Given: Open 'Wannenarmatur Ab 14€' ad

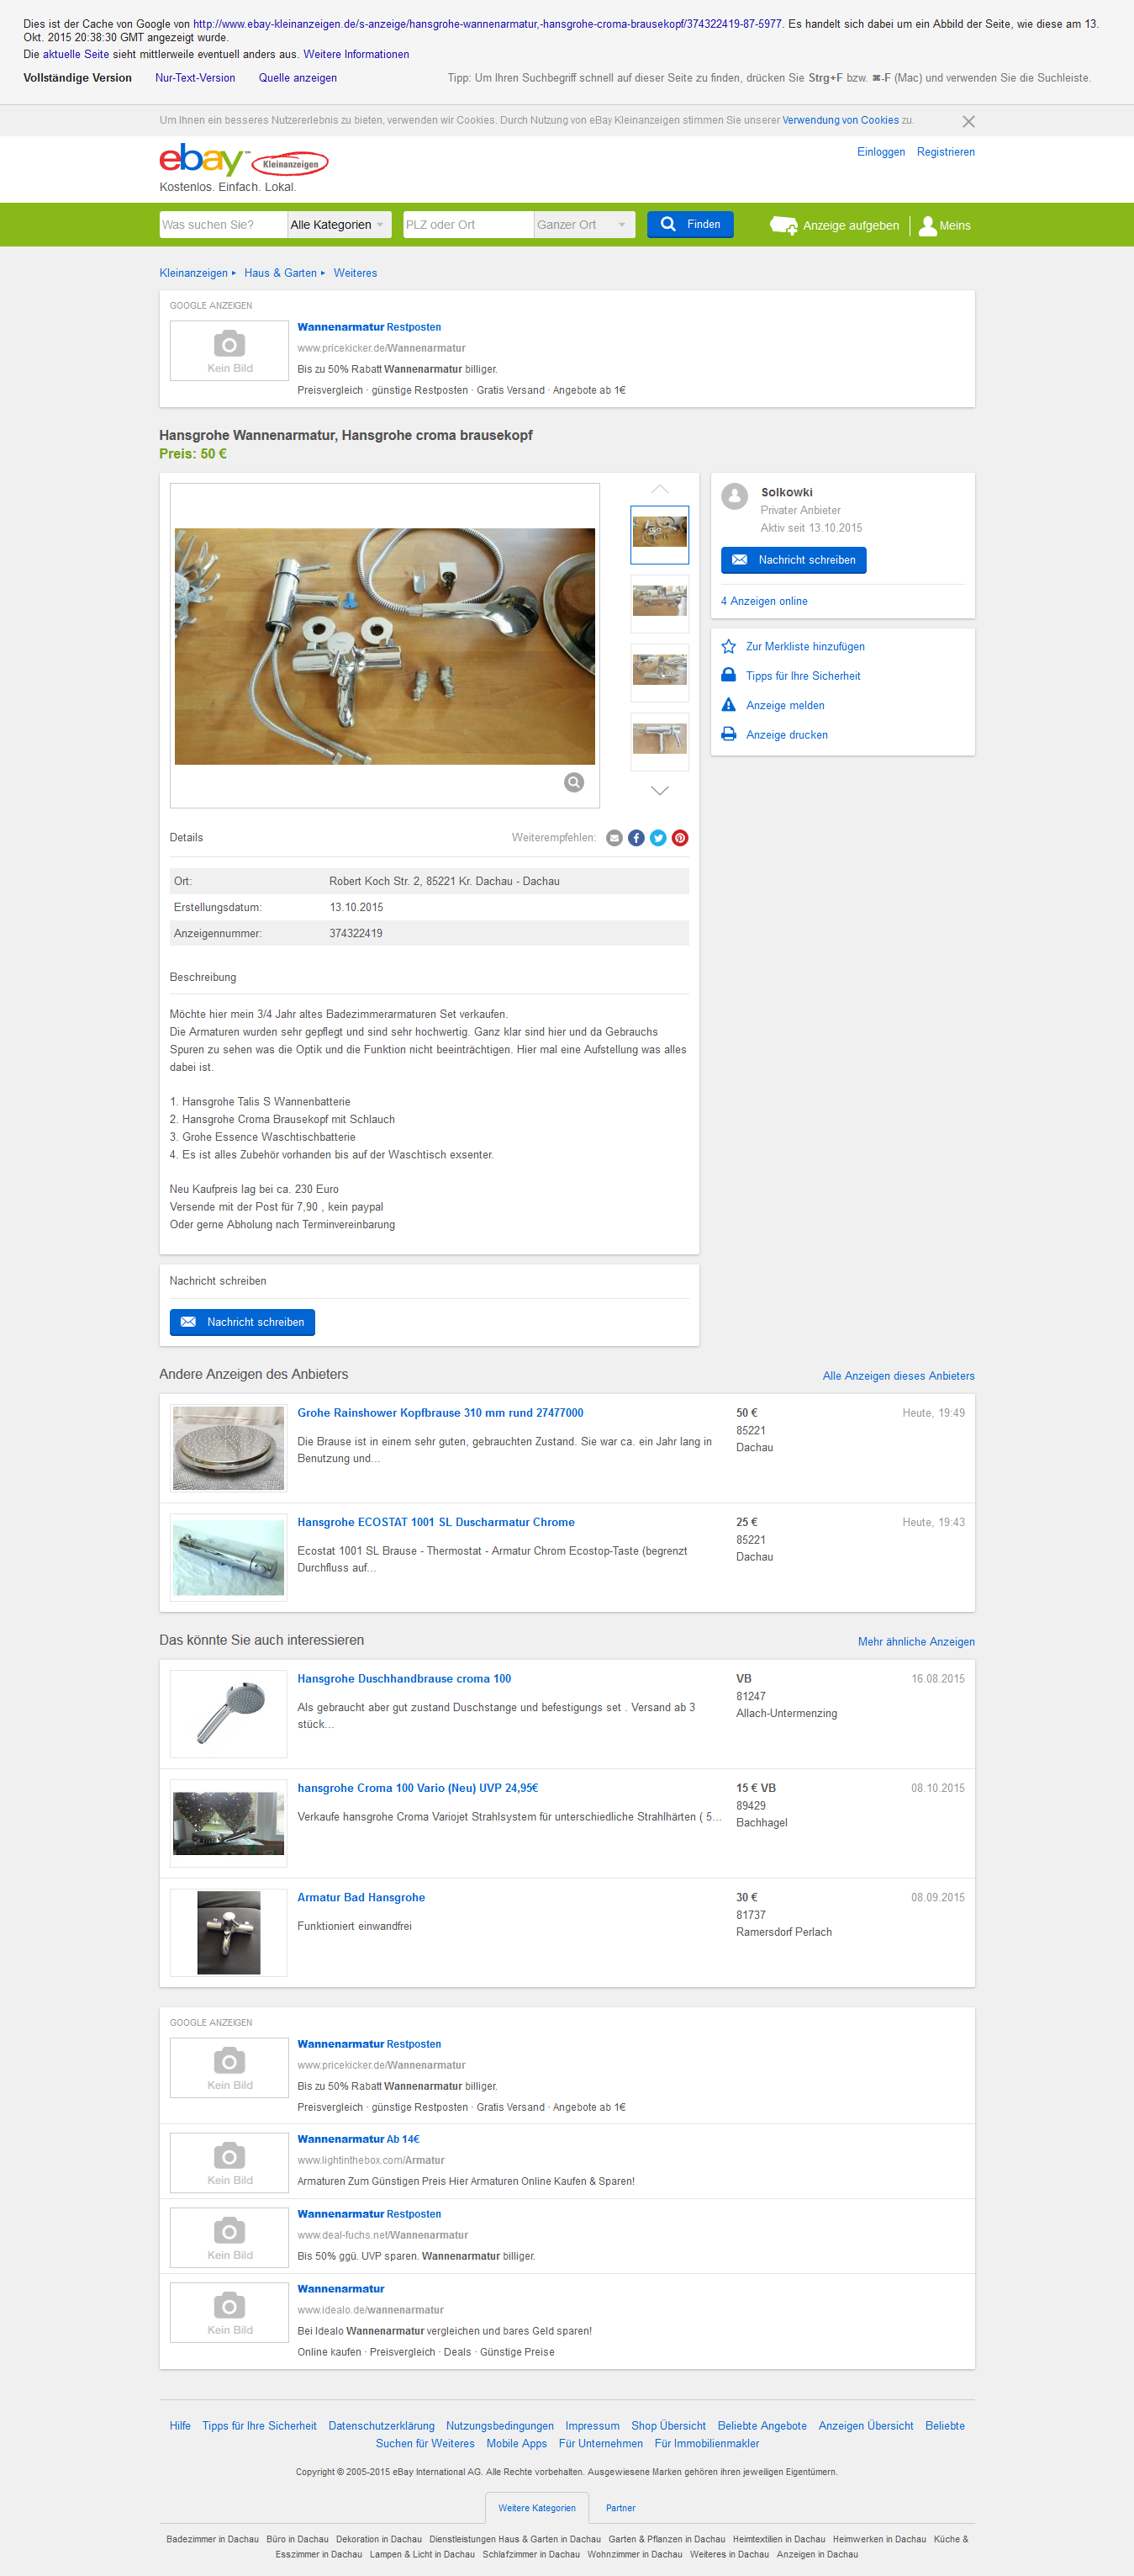Looking at the screenshot, I should pos(359,2139).
